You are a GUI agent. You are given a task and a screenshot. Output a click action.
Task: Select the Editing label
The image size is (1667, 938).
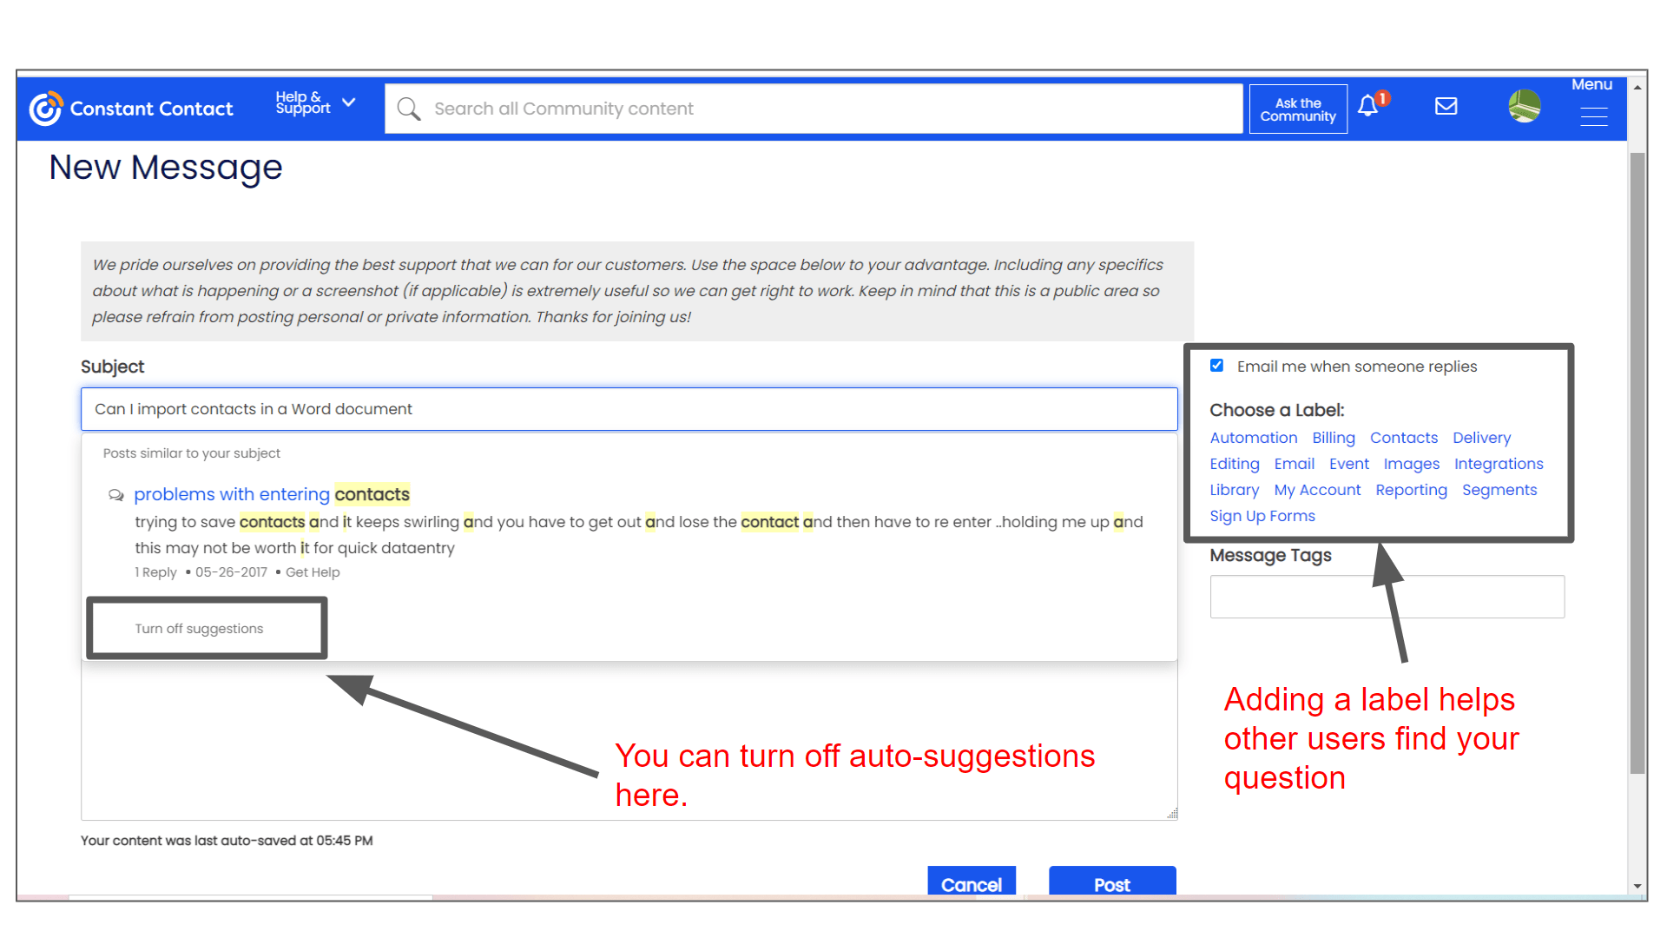1234,464
